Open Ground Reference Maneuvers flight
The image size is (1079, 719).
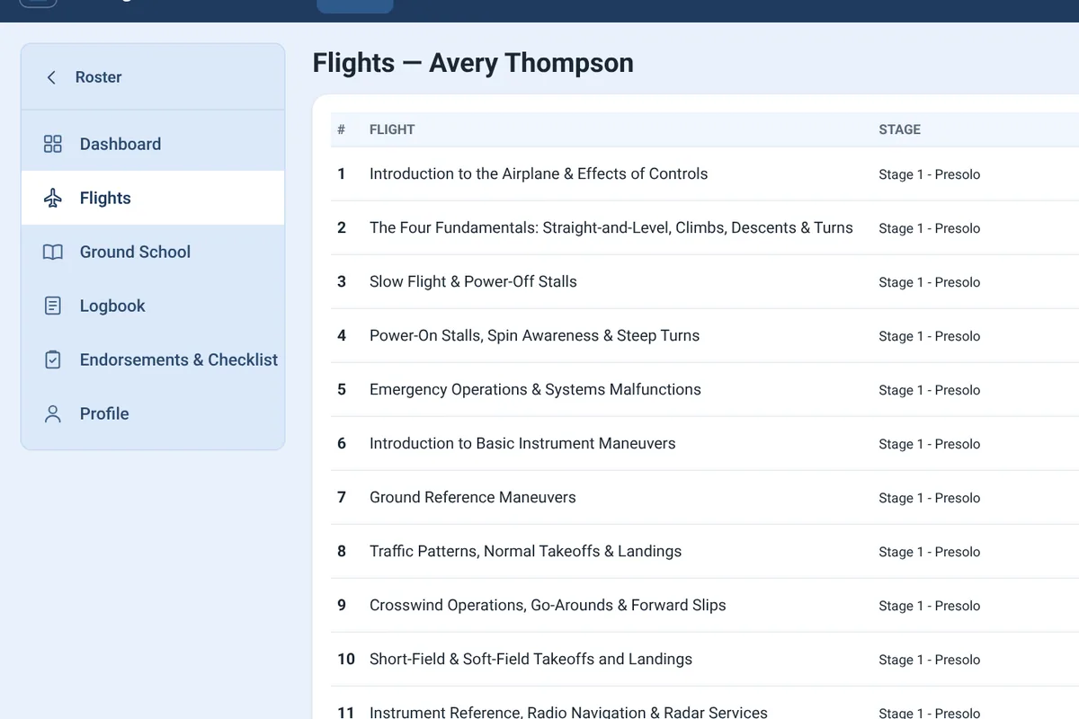473,497
